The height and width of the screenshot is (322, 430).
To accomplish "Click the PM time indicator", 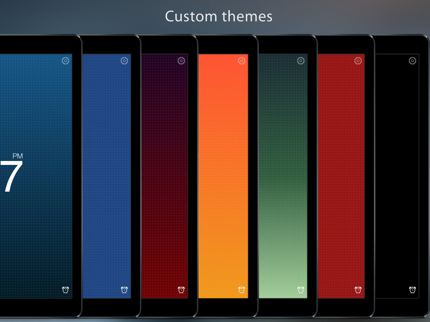I will point(18,156).
